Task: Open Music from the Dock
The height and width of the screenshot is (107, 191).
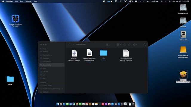Action: click(x=103, y=104)
